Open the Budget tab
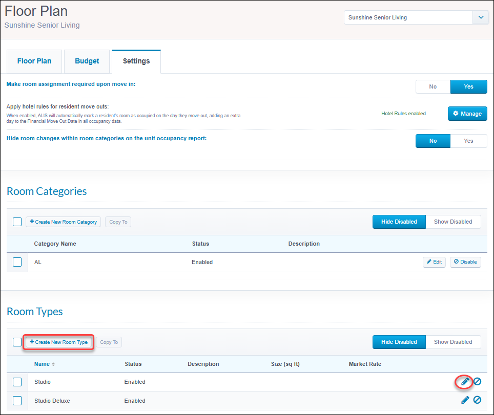Image resolution: width=494 pixels, height=415 pixels. [87, 61]
